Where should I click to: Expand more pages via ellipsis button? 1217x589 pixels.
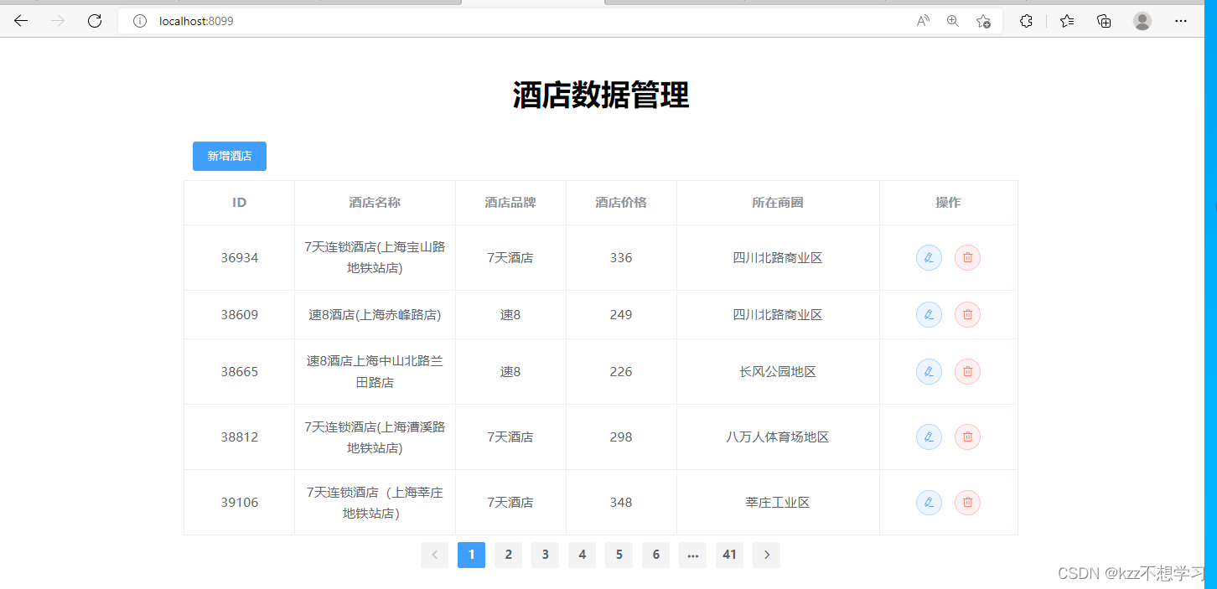692,555
